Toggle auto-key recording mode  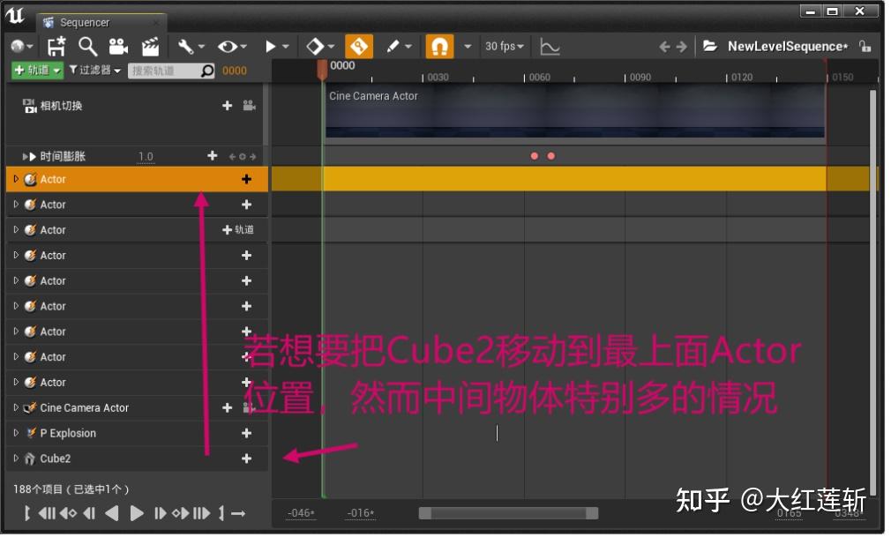point(359,46)
